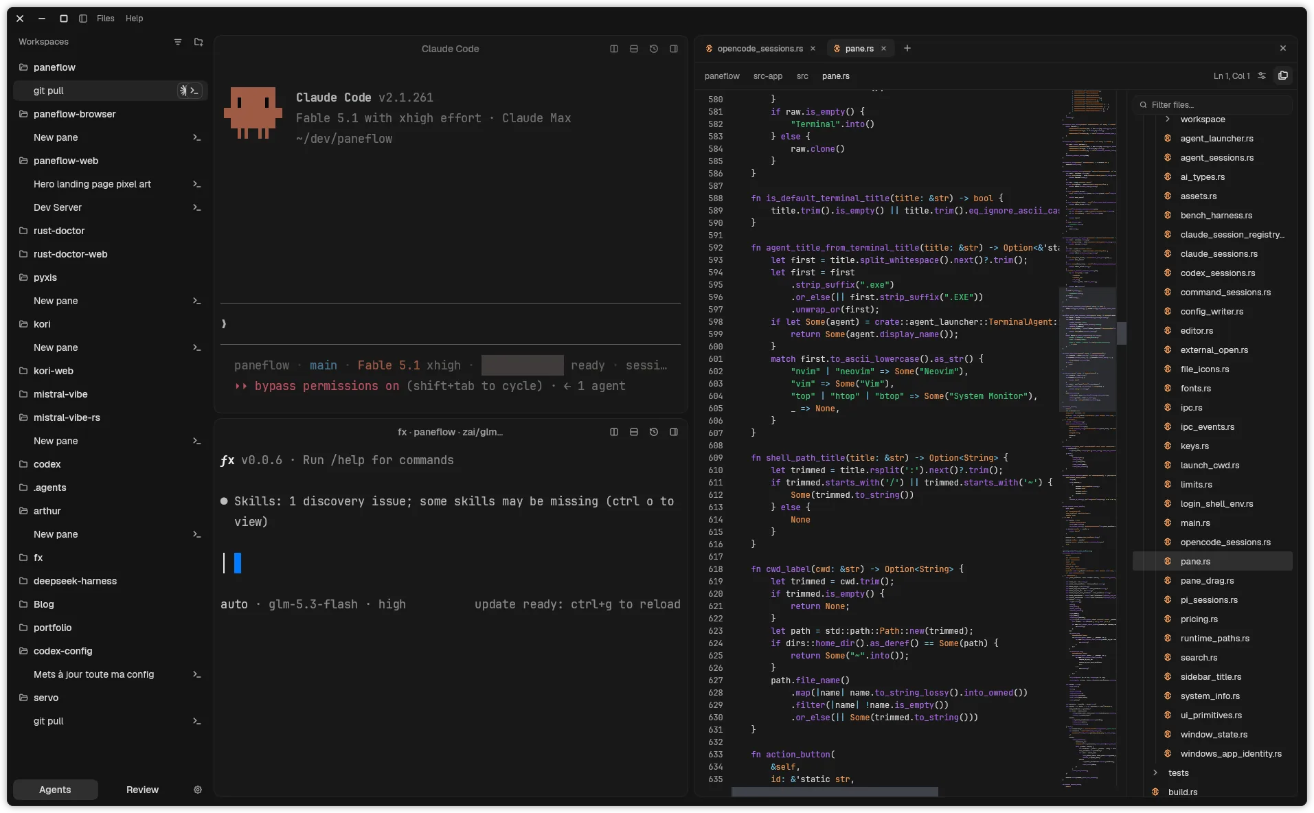Open agent_launcher.rs in file tree

pos(1216,139)
